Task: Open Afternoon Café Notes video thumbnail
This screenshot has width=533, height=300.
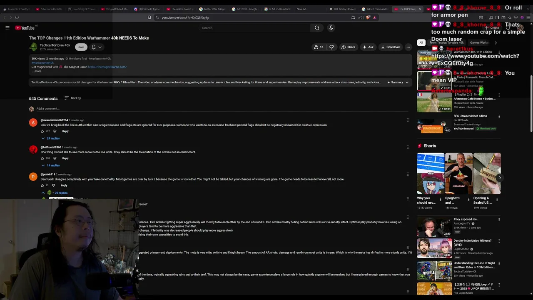Action: point(434,102)
